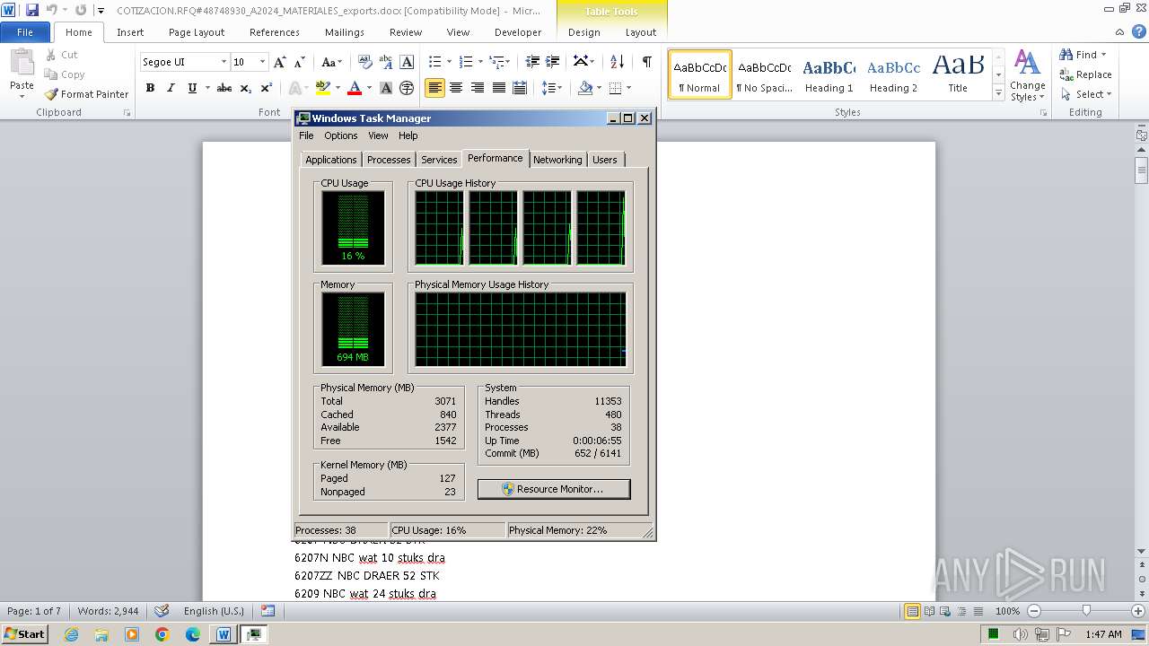Open the Insert ribbon tab
This screenshot has height=646, width=1149.
pos(130,31)
